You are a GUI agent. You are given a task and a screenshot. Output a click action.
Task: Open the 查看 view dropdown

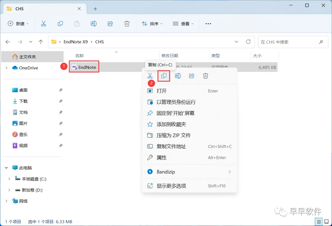(x=183, y=24)
